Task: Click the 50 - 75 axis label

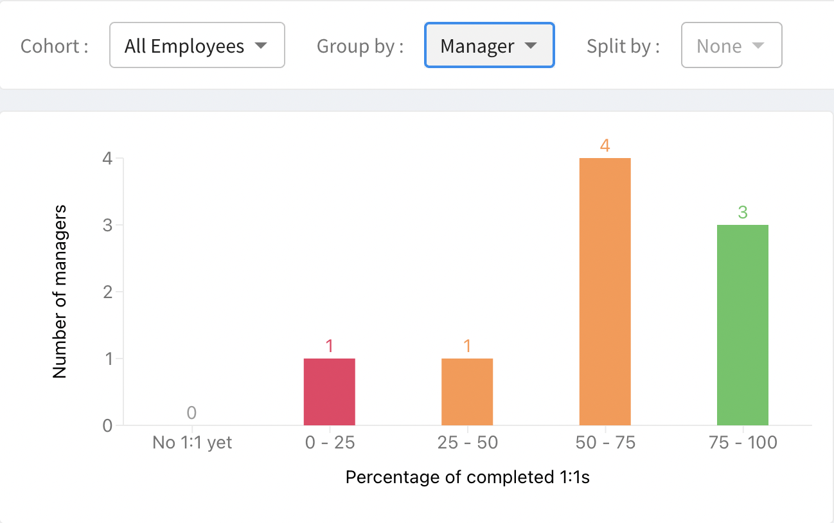Action: [605, 443]
